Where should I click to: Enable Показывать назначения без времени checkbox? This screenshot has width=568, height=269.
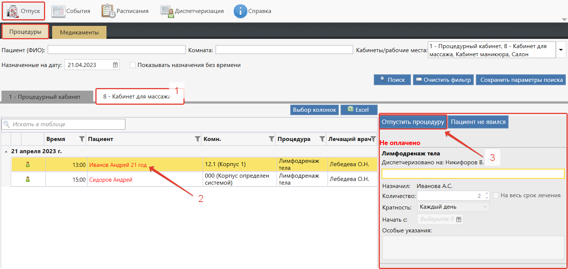tap(133, 65)
